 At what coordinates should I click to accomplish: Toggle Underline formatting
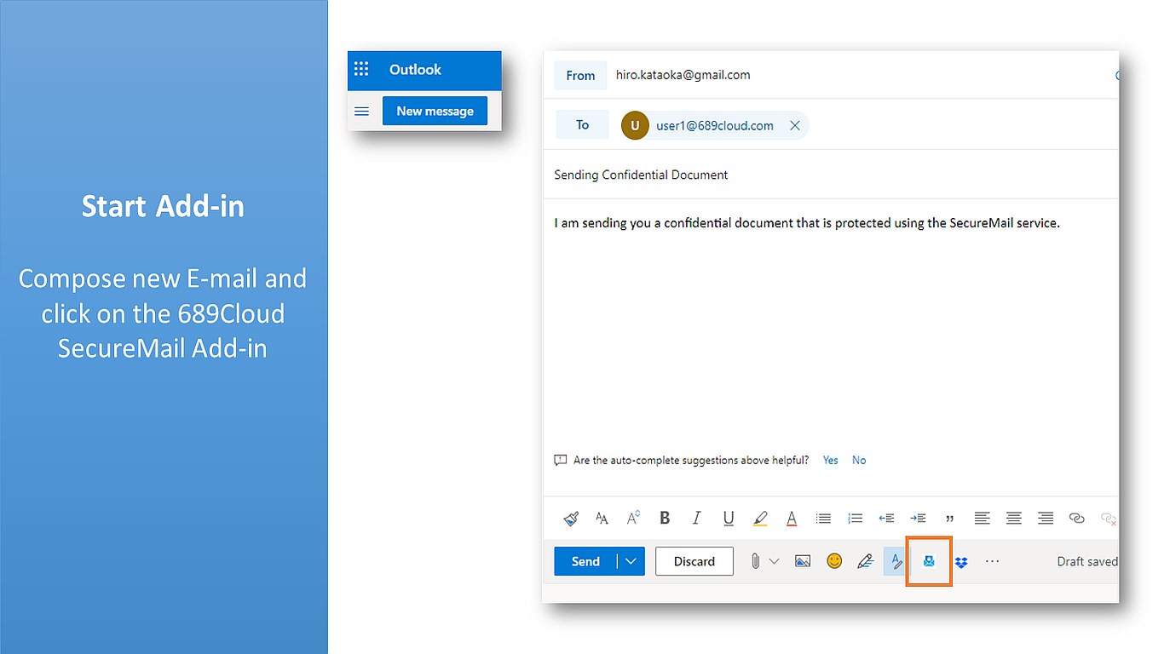[729, 518]
